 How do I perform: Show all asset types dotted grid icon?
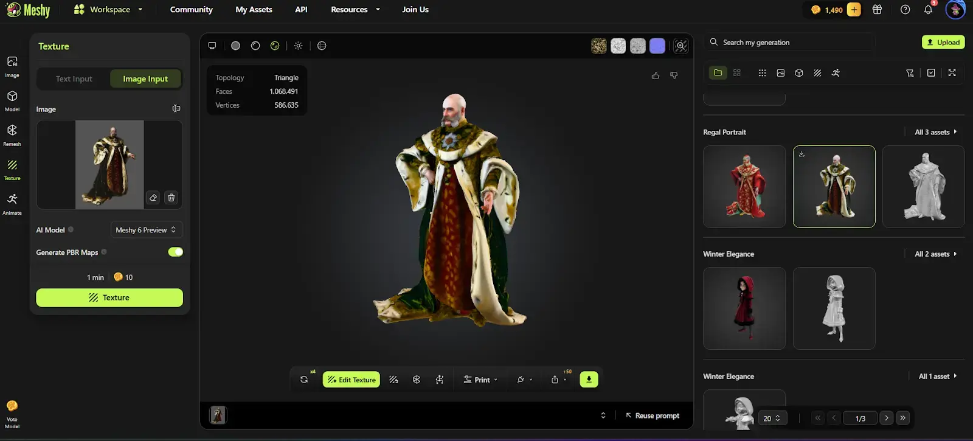pyautogui.click(x=762, y=73)
